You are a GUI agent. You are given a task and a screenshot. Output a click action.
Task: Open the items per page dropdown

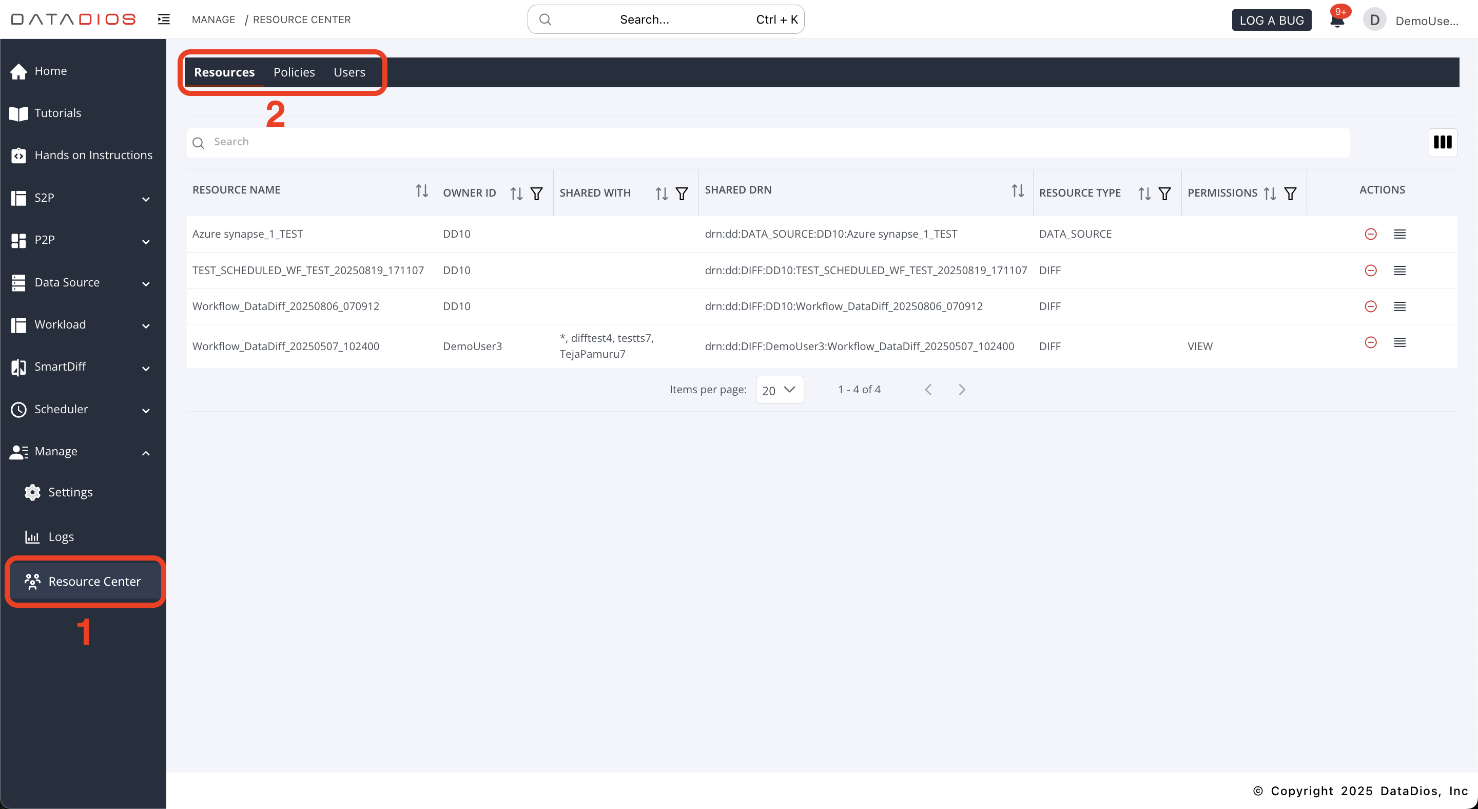[x=779, y=390]
